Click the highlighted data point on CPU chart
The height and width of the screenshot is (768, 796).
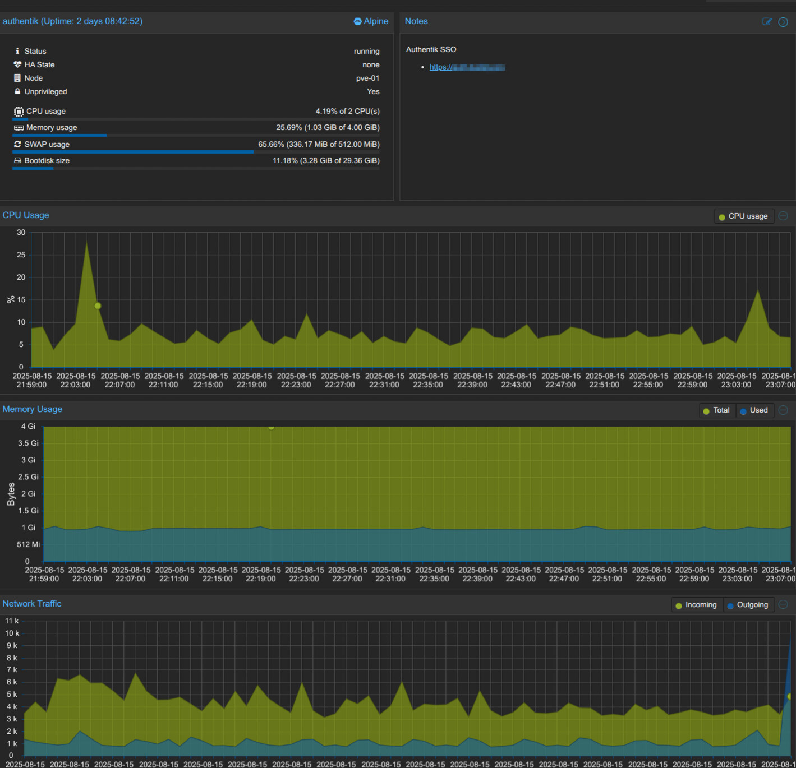(x=98, y=306)
